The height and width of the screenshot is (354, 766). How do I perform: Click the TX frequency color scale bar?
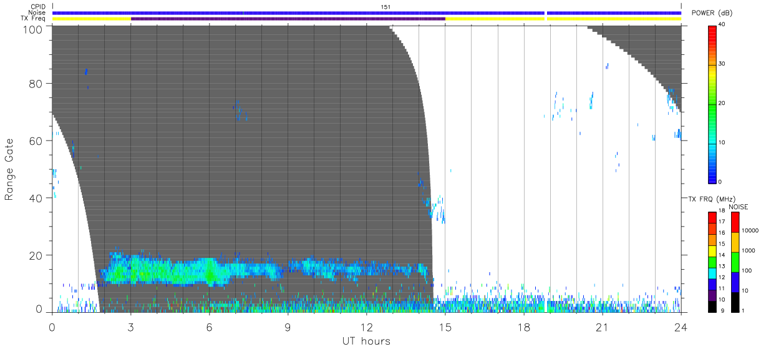pos(712,262)
